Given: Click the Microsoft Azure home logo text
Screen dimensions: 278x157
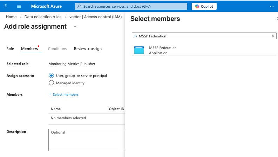Looking at the screenshot, I should tap(46, 6).
